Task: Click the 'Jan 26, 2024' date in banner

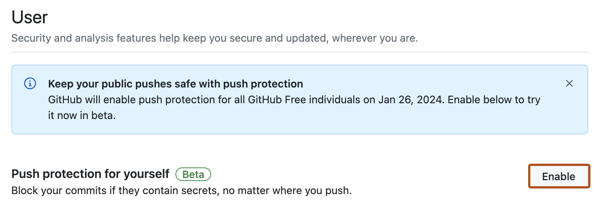Action: coord(411,100)
